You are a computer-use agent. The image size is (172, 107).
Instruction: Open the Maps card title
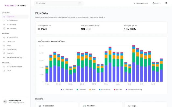[x=134, y=106]
